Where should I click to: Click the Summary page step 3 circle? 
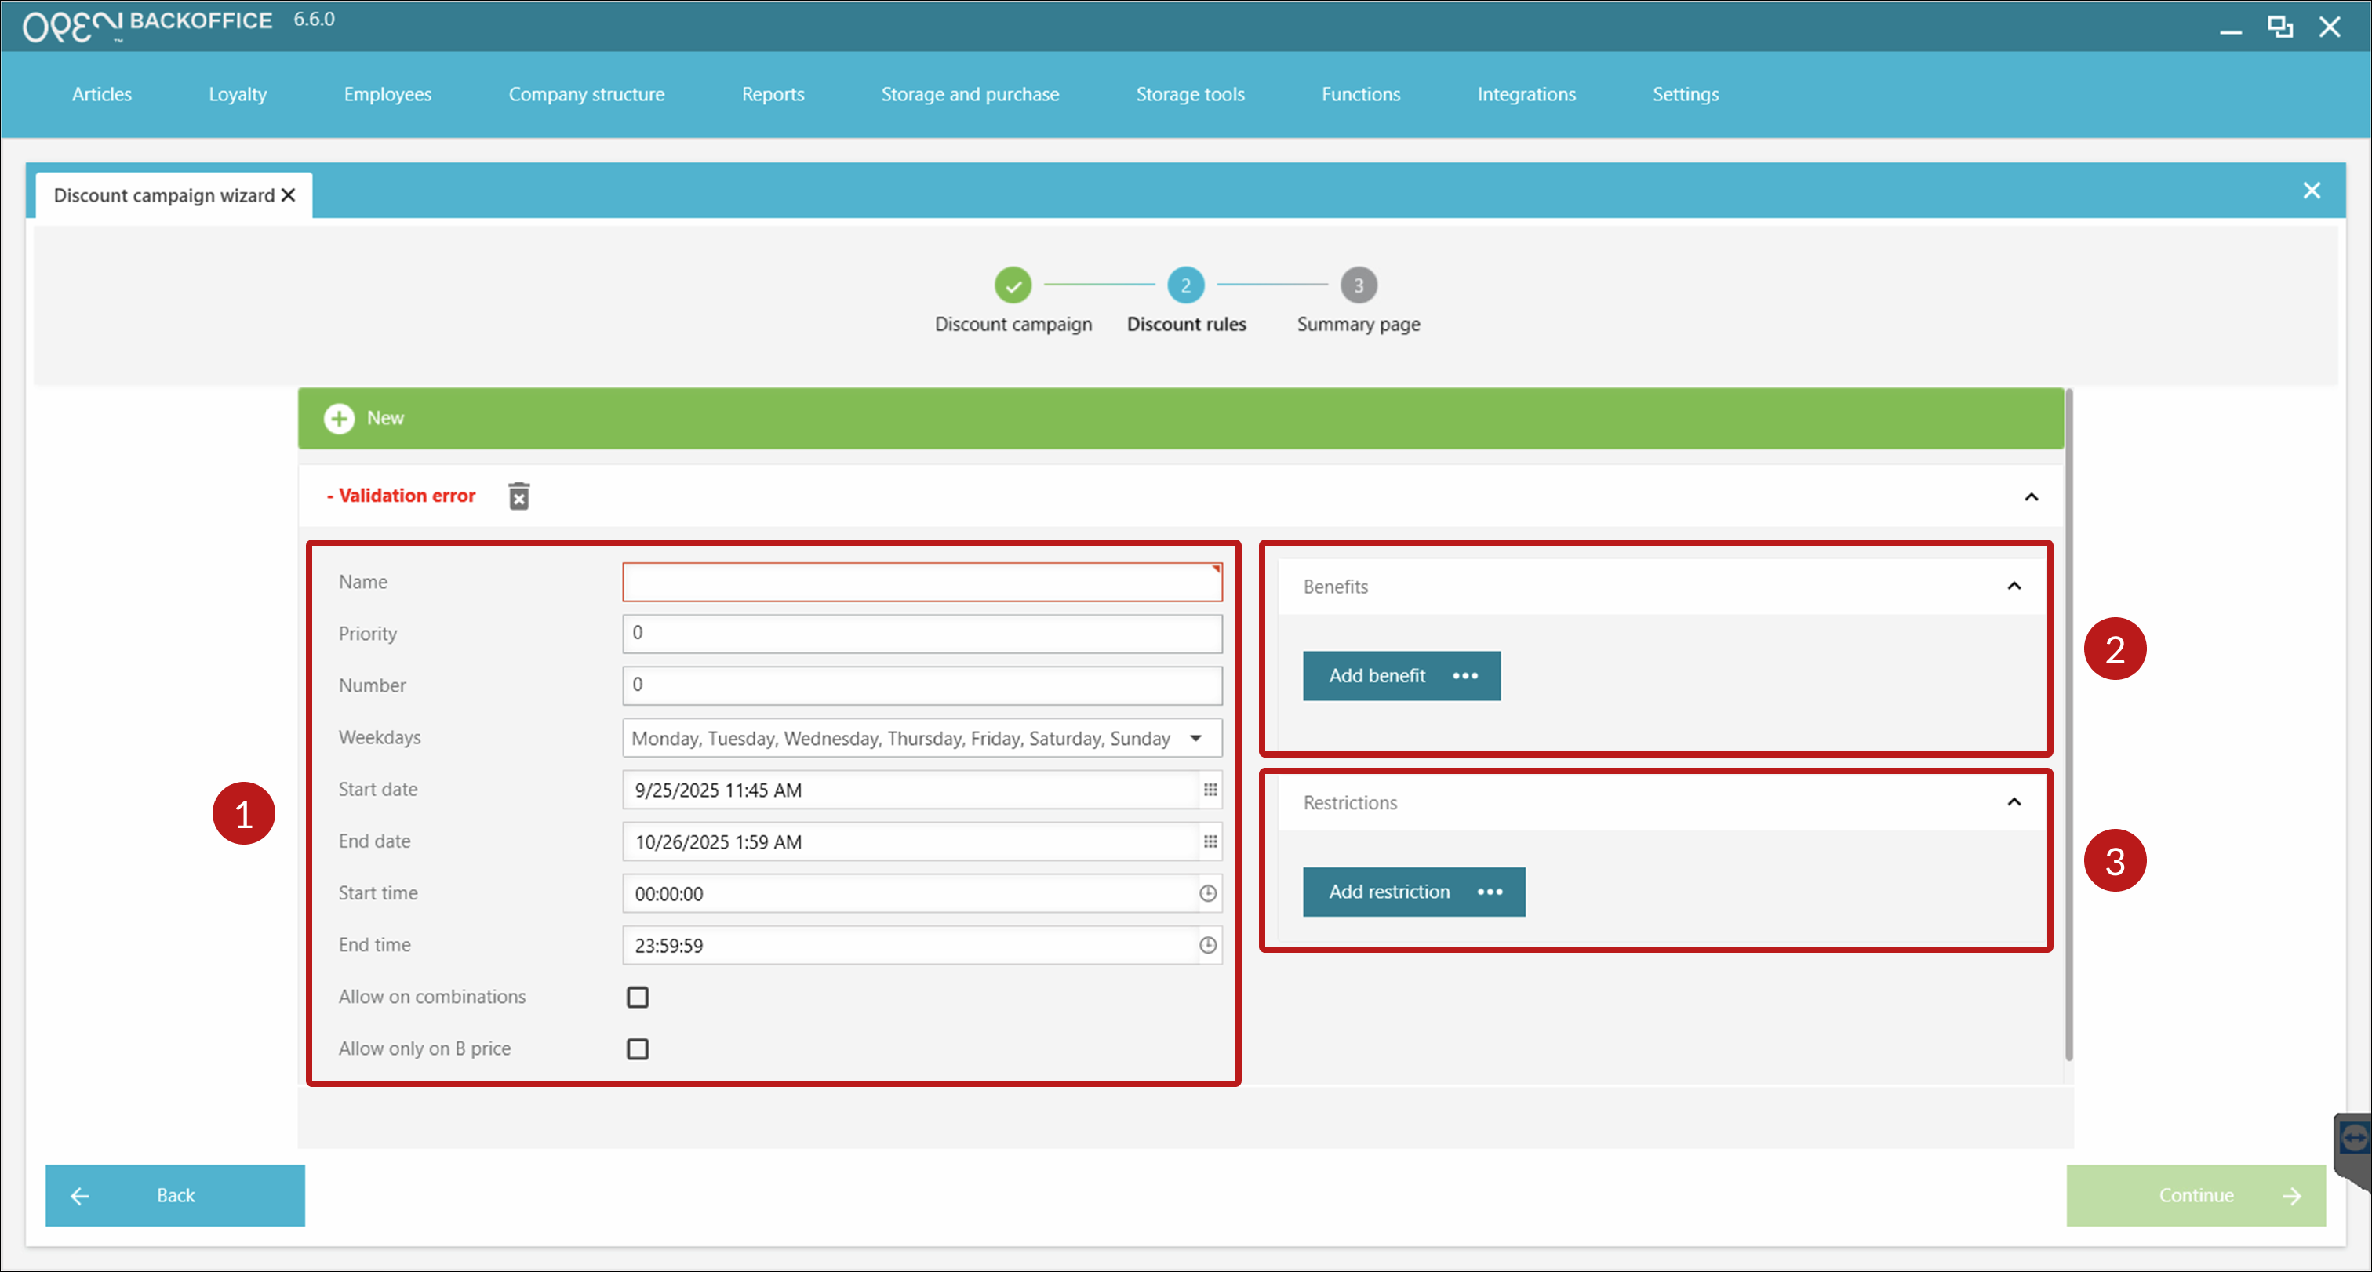click(x=1359, y=285)
